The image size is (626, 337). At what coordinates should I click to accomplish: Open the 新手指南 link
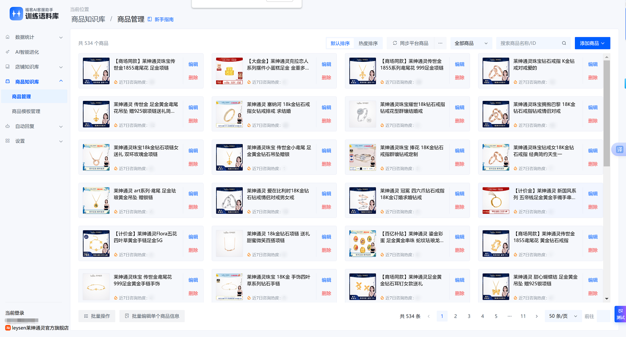pos(164,19)
